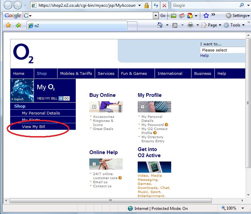This screenshot has width=251, height=214.
Task: Click the horizontal scrollbar thumb
Action: click(111, 200)
